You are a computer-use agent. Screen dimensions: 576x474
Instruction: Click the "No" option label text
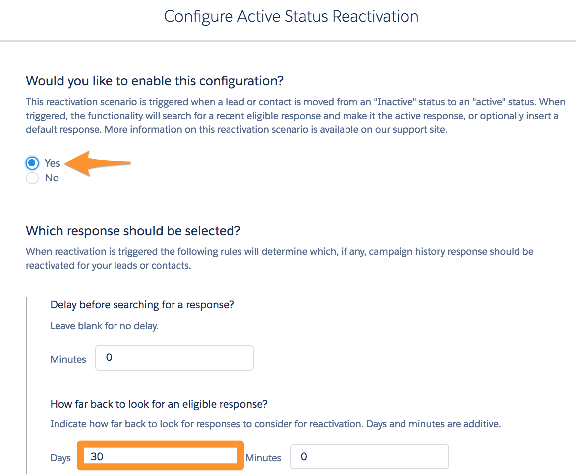(52, 178)
